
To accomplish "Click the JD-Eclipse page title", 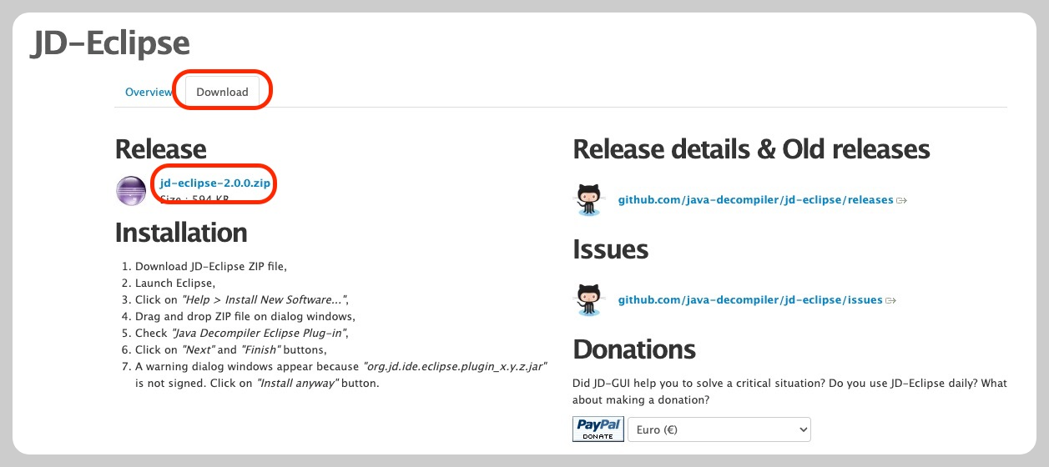I will pyautogui.click(x=110, y=43).
